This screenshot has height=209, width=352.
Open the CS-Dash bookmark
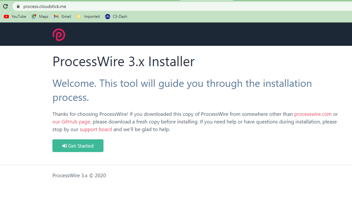coord(116,16)
